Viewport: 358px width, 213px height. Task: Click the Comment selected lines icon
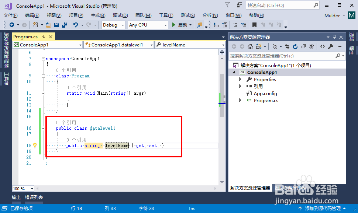(235, 25)
